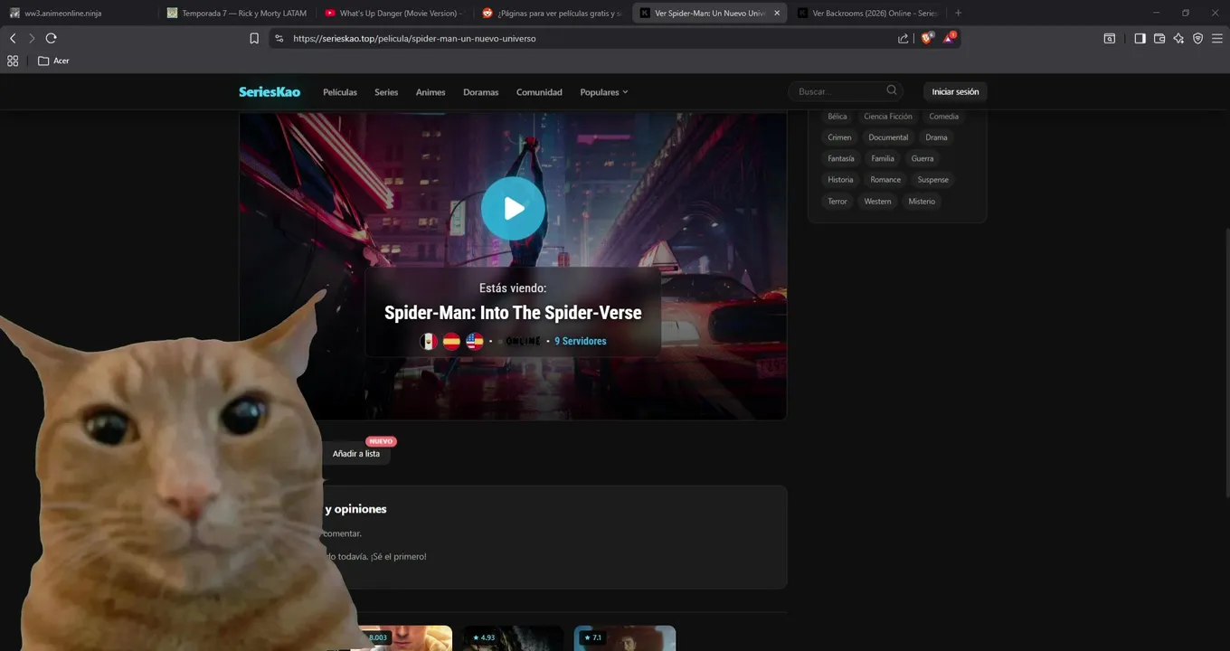Screen dimensions: 1230x651
Task: Open the tab search icon in toolbar
Action: pyautogui.click(x=1110, y=38)
